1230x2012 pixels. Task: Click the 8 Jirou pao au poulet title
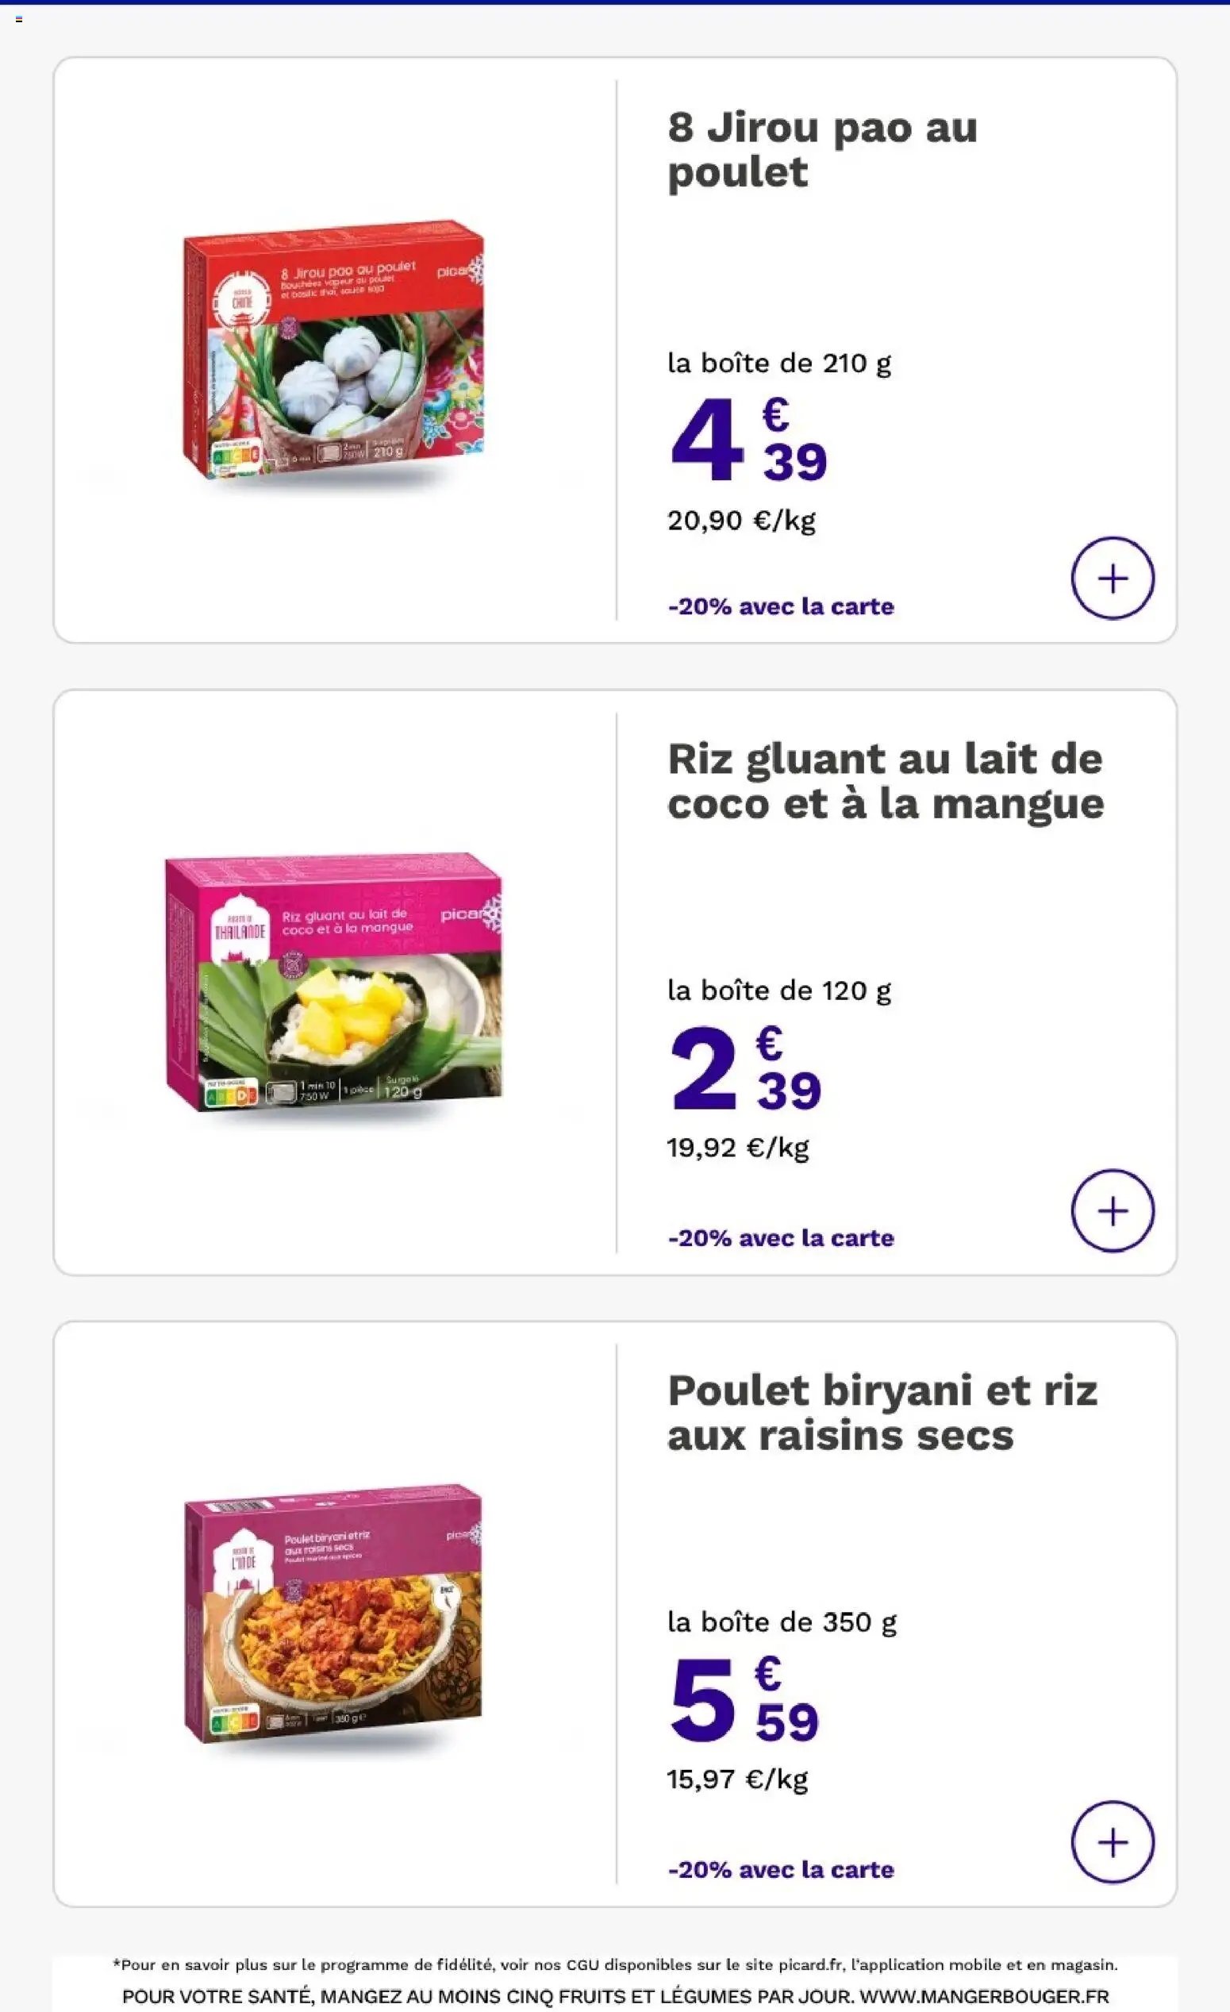[822, 148]
